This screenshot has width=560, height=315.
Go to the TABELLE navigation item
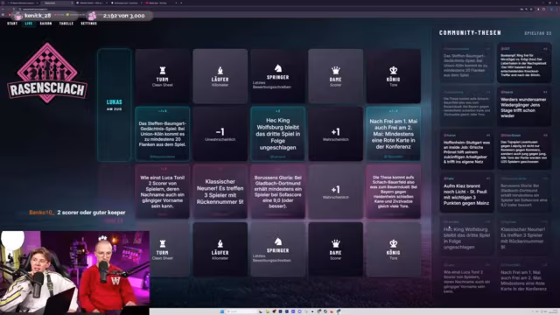(66, 24)
